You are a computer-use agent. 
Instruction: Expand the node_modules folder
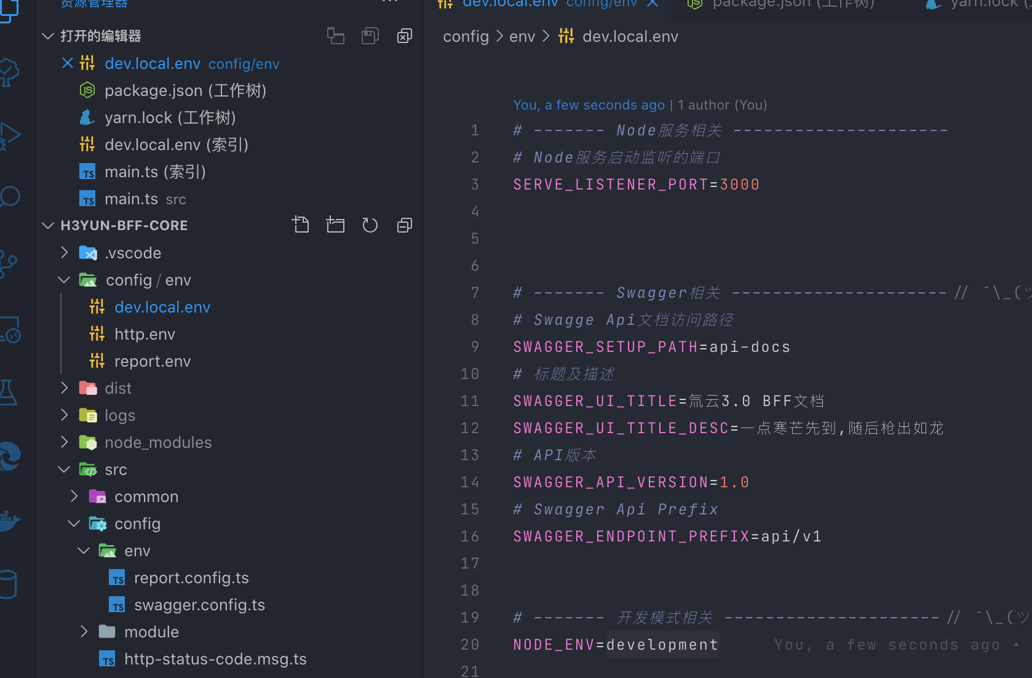[x=64, y=442]
